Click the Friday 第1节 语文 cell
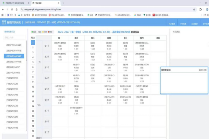The width and height of the screenshot is (209, 139). point(126,46)
